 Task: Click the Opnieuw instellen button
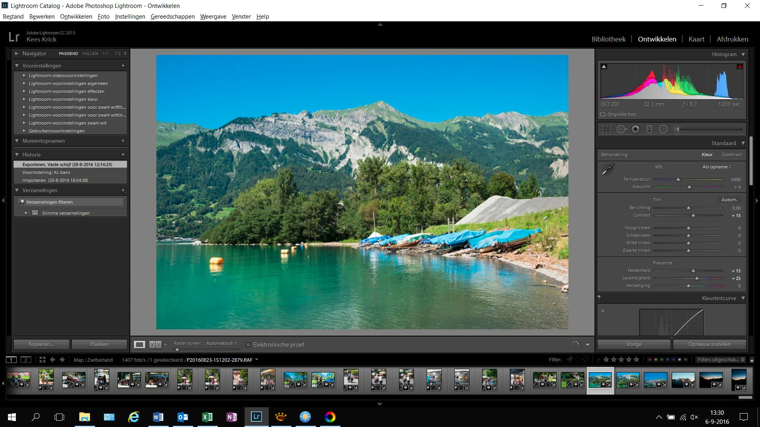[x=709, y=344]
